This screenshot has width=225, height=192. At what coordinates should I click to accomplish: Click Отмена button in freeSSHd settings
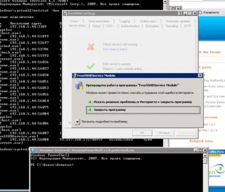[164, 133]
